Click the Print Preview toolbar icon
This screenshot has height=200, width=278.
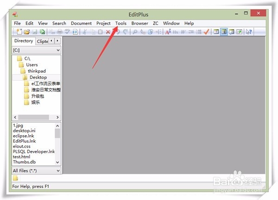tap(52, 32)
